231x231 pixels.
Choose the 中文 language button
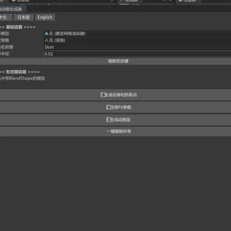pos(6,17)
